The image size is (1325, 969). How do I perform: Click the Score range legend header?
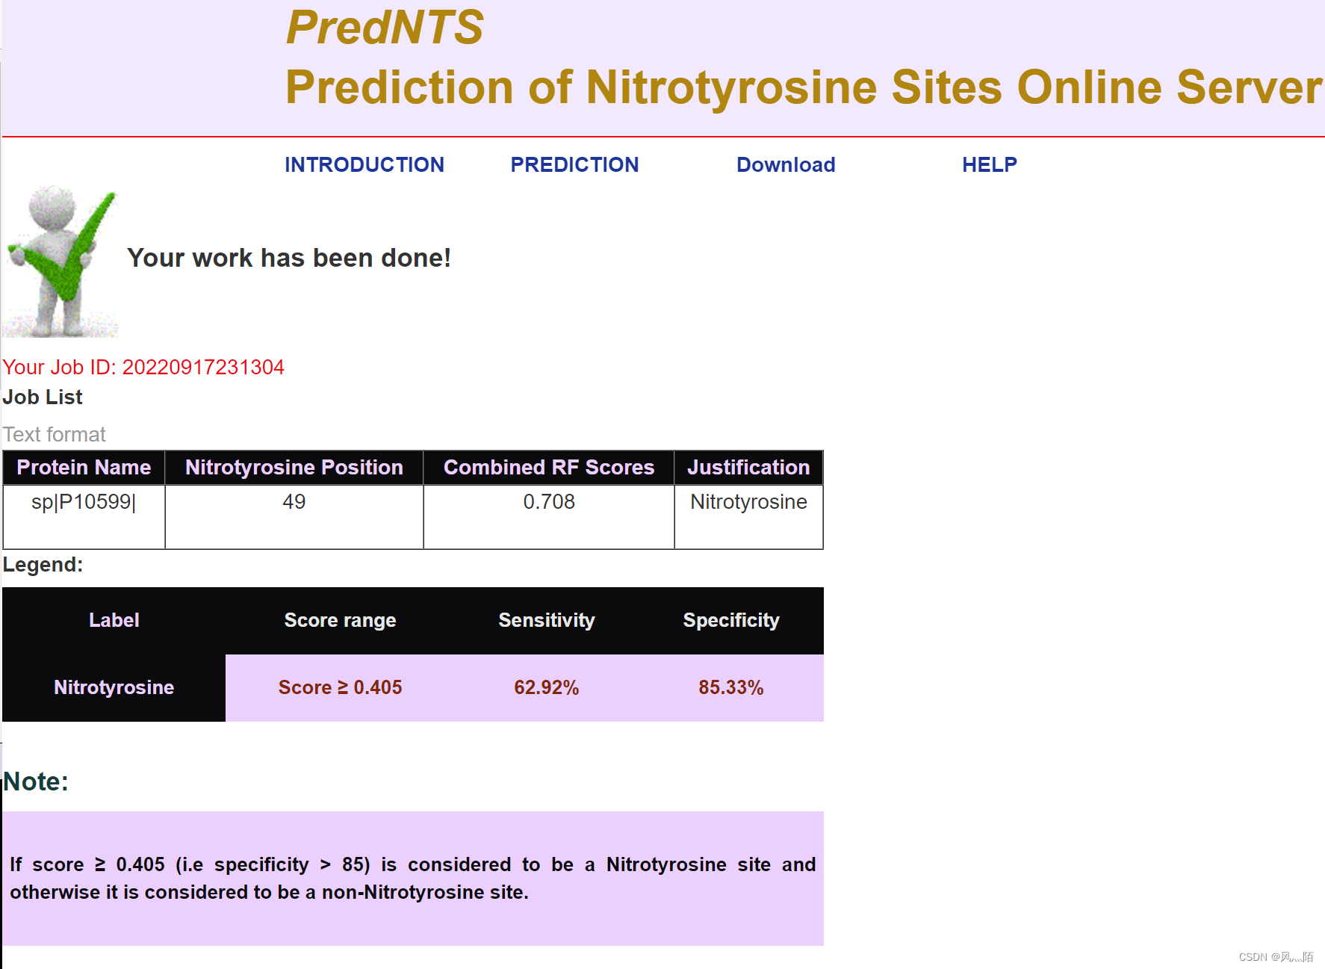(x=341, y=620)
